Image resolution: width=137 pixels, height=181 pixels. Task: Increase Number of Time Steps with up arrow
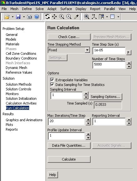129,63
